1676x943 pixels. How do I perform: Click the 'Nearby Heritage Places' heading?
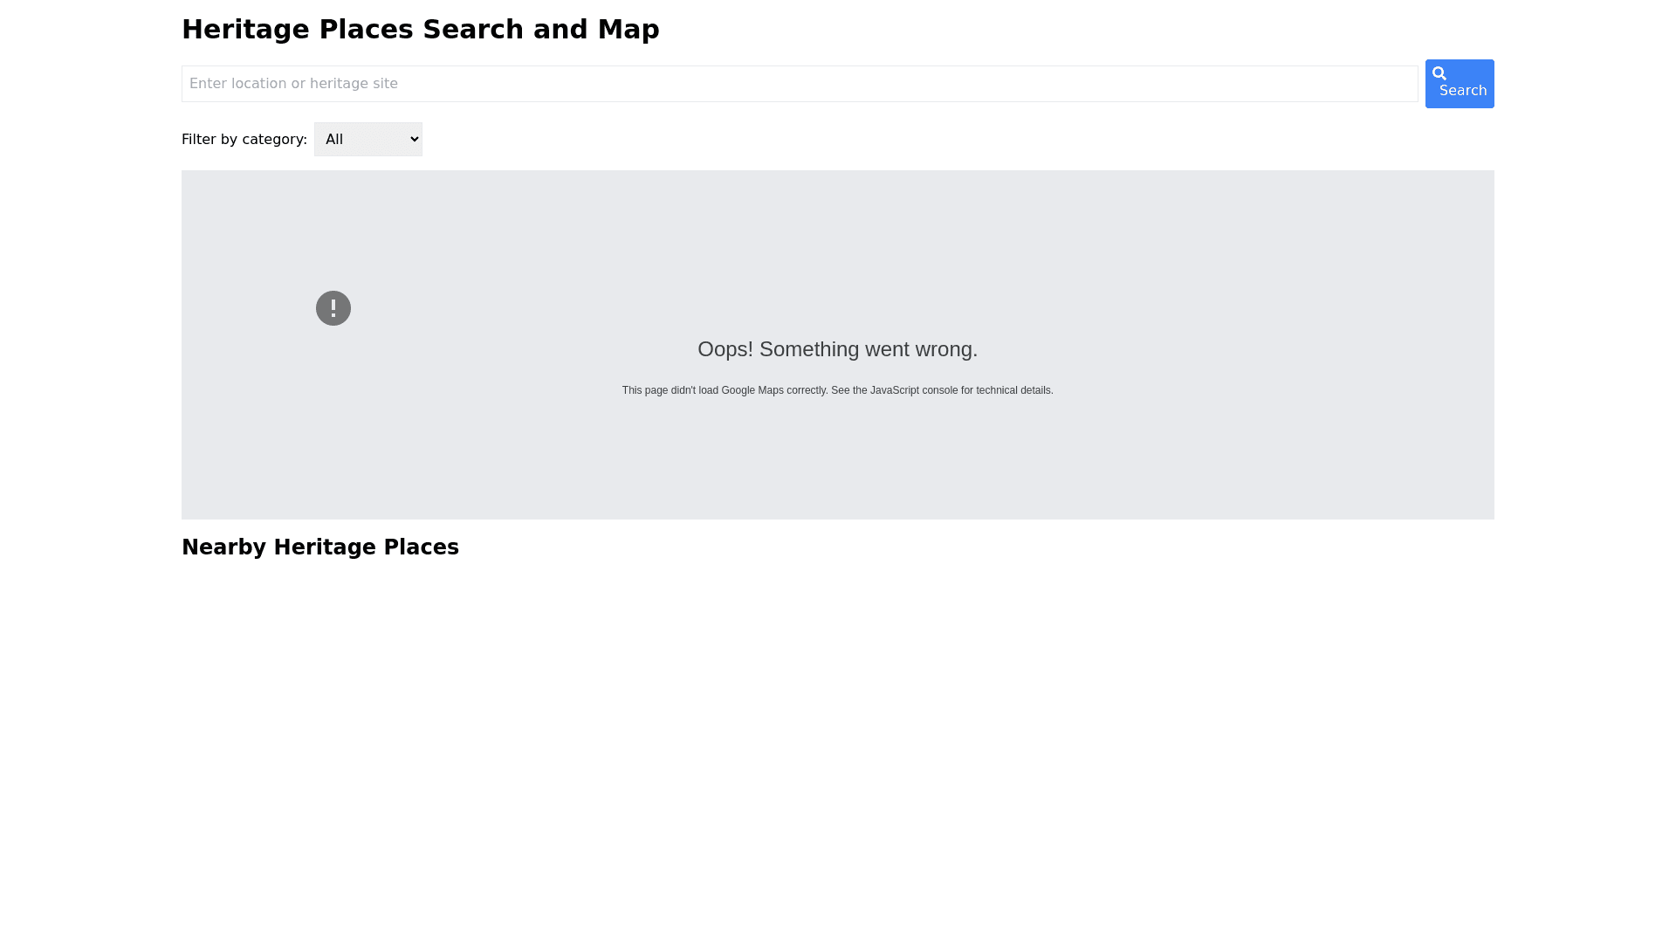point(319,547)
